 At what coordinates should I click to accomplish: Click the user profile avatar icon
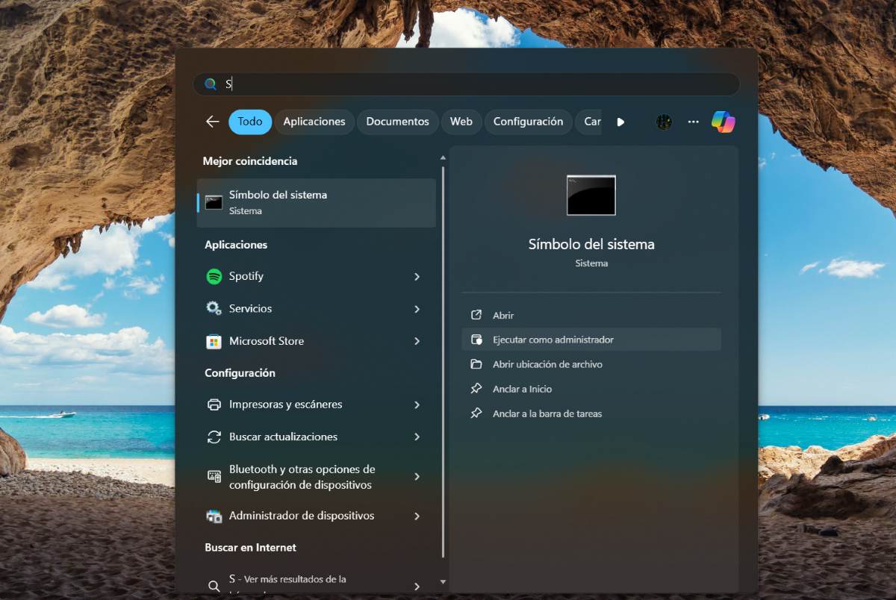(x=664, y=122)
